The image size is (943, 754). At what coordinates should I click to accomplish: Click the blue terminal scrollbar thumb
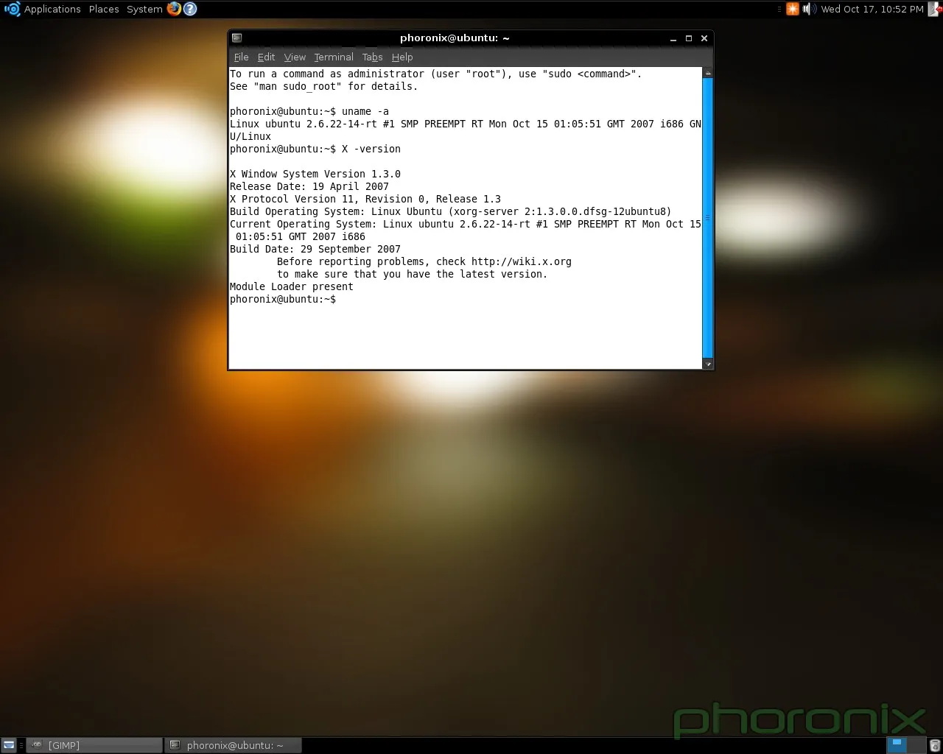tap(708, 218)
